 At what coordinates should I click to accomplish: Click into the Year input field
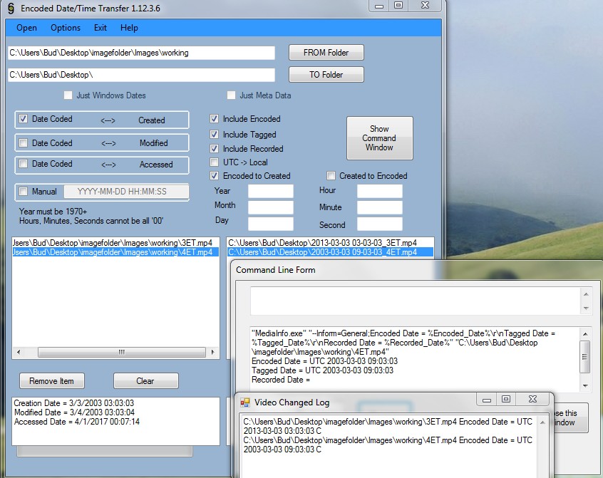(270, 191)
